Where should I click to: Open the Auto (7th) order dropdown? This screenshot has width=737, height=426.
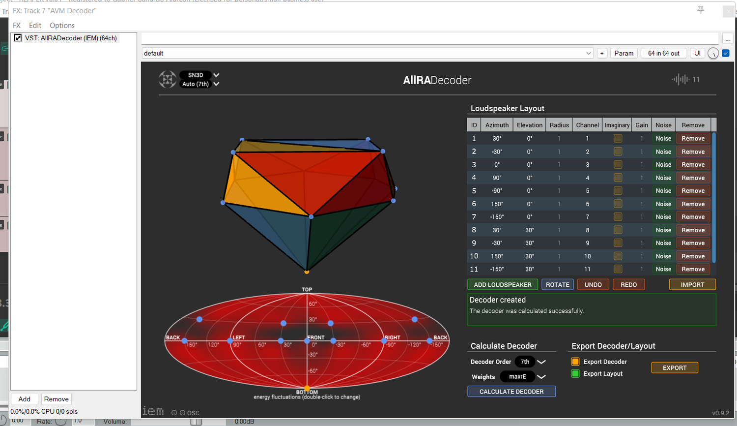[x=199, y=84]
